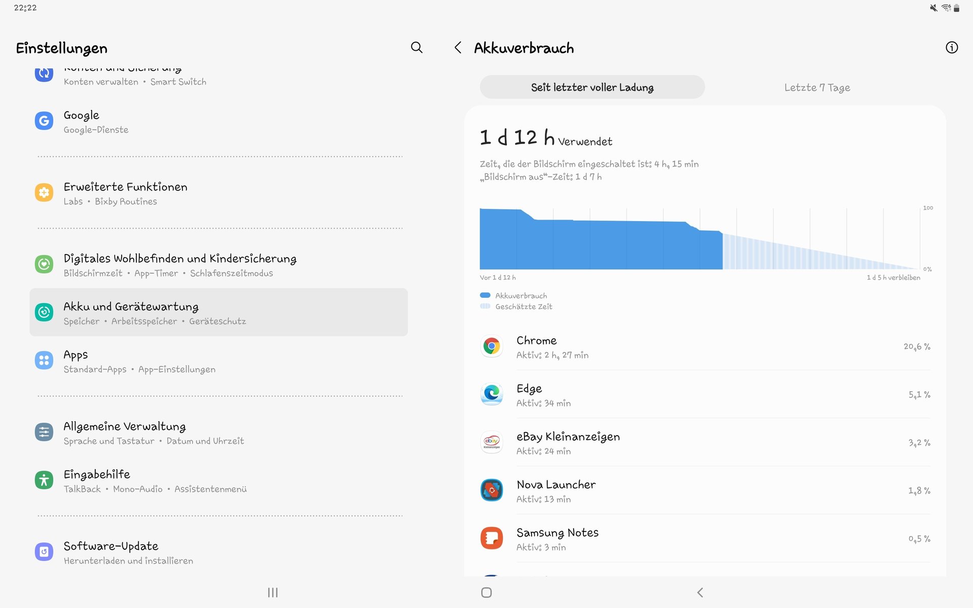The height and width of the screenshot is (608, 973).
Task: Tap the estimated time graph area
Action: [x=821, y=252]
